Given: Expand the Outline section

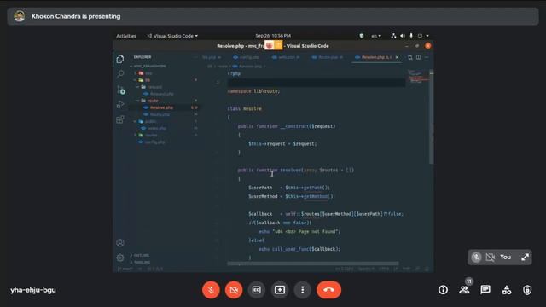Looking at the screenshot, I should [x=140, y=255].
